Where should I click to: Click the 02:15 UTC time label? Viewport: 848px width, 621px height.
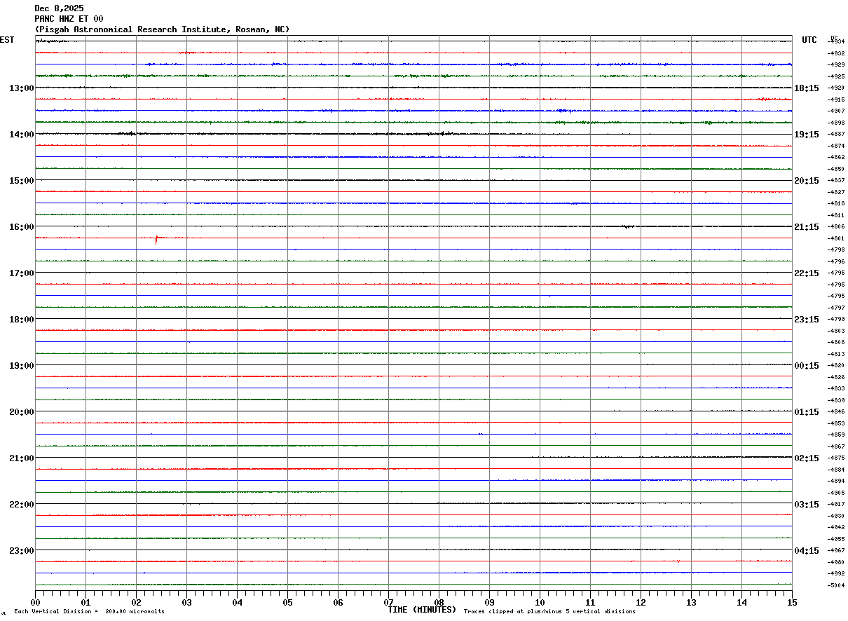[807, 458]
